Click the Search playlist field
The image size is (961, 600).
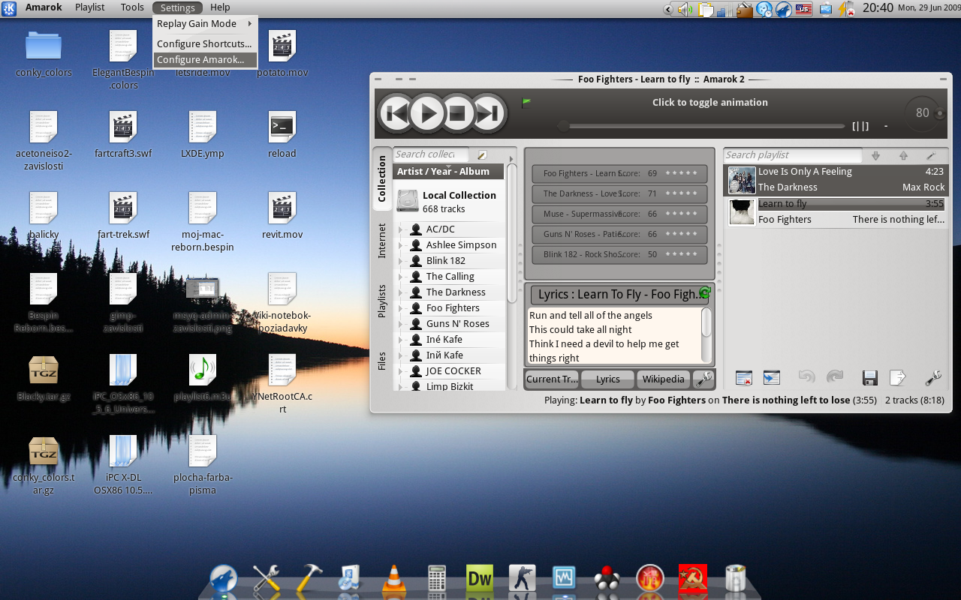pos(793,155)
